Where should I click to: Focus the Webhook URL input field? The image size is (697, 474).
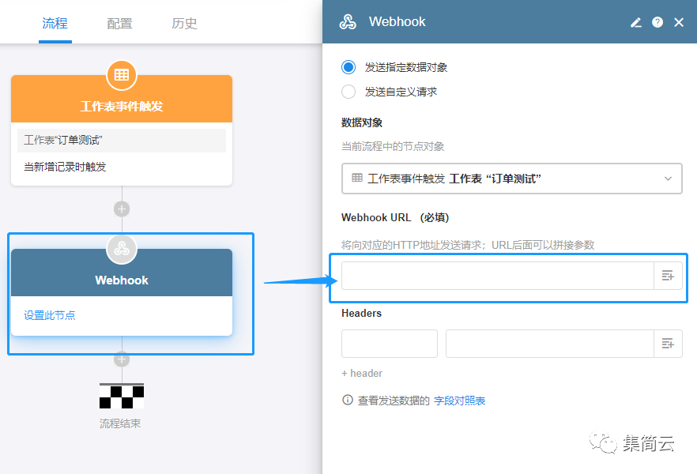[x=497, y=276]
